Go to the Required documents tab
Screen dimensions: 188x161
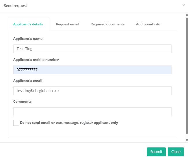107,24
